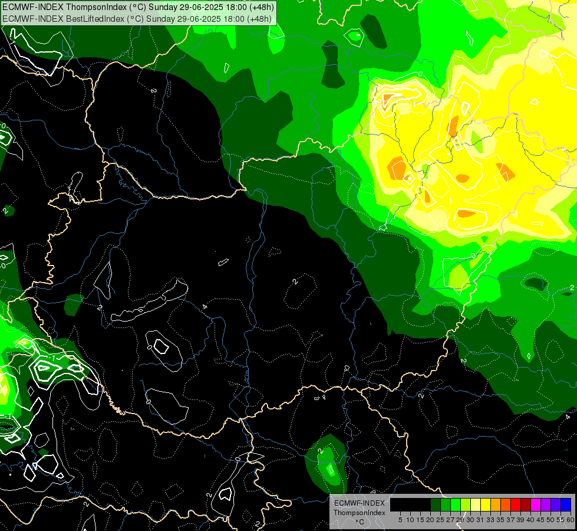Image resolution: width=577 pixels, height=531 pixels.
Task: Click legend tick value '60'
Action: (571, 520)
